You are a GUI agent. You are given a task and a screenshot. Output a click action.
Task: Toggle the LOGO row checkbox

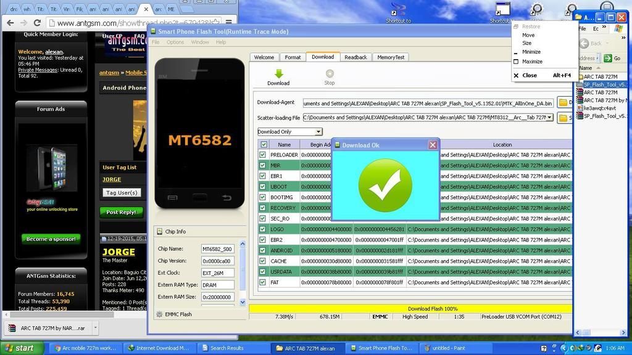coord(263,229)
